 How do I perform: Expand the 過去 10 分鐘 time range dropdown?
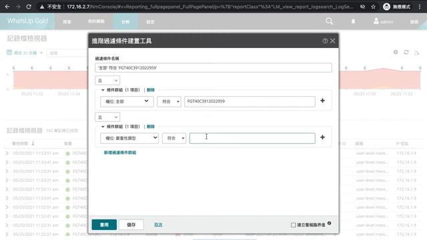tap(28, 53)
